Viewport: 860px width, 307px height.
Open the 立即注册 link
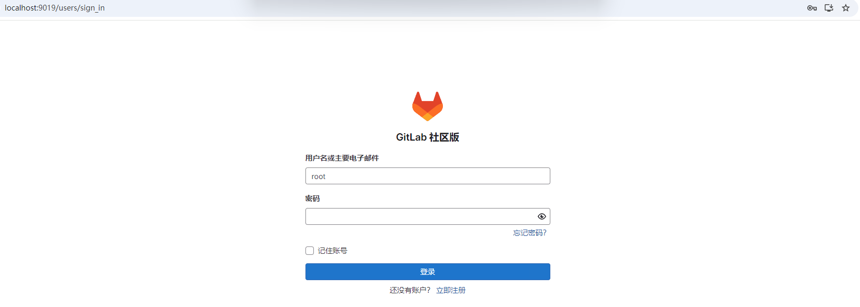point(451,290)
